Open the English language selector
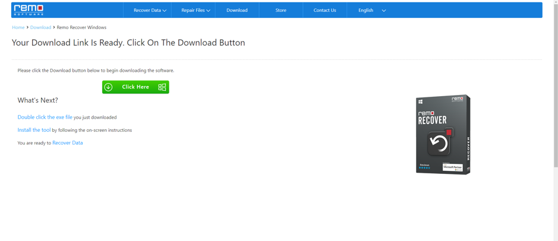This screenshot has width=558, height=241. click(372, 10)
